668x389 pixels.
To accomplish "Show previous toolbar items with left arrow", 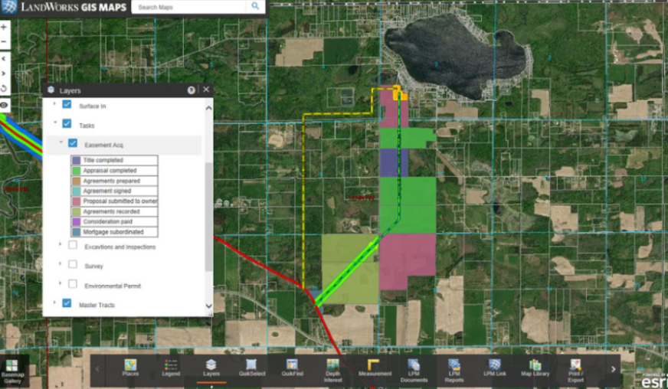I will tap(97, 369).
